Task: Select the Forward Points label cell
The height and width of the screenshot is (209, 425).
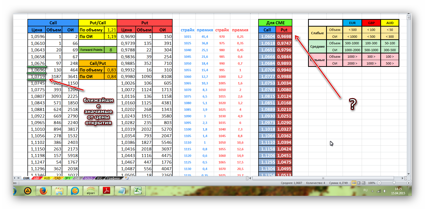Action: click(92, 50)
